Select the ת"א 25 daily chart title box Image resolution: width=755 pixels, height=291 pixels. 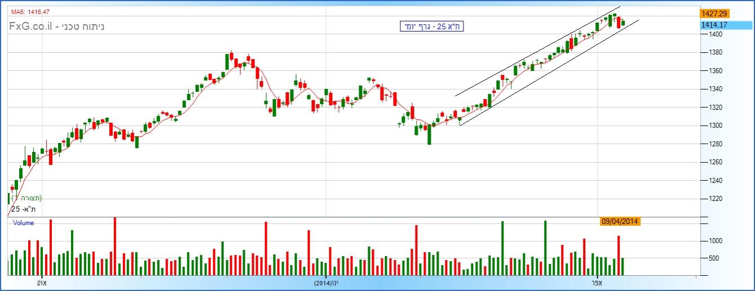431,26
